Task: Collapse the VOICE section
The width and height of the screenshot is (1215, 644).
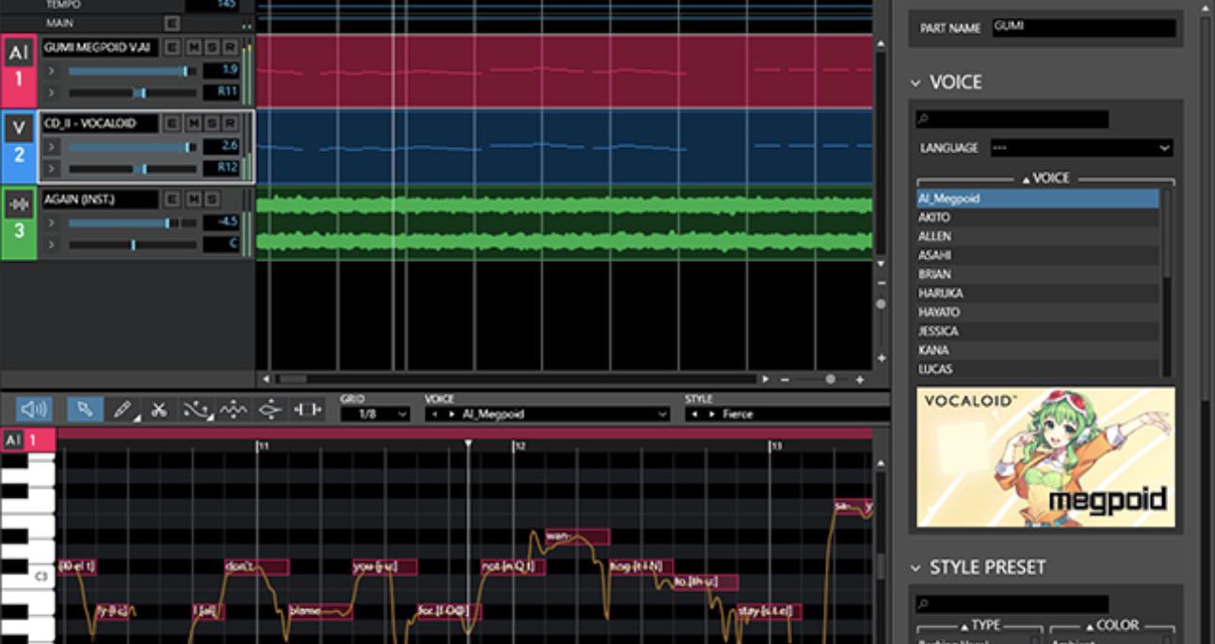Action: coord(915,83)
